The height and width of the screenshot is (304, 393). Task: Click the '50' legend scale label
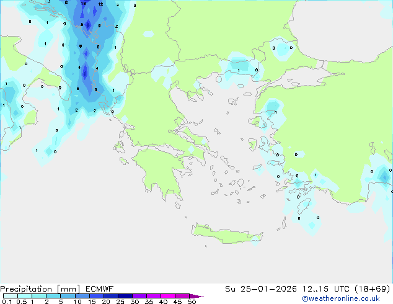click(192, 302)
